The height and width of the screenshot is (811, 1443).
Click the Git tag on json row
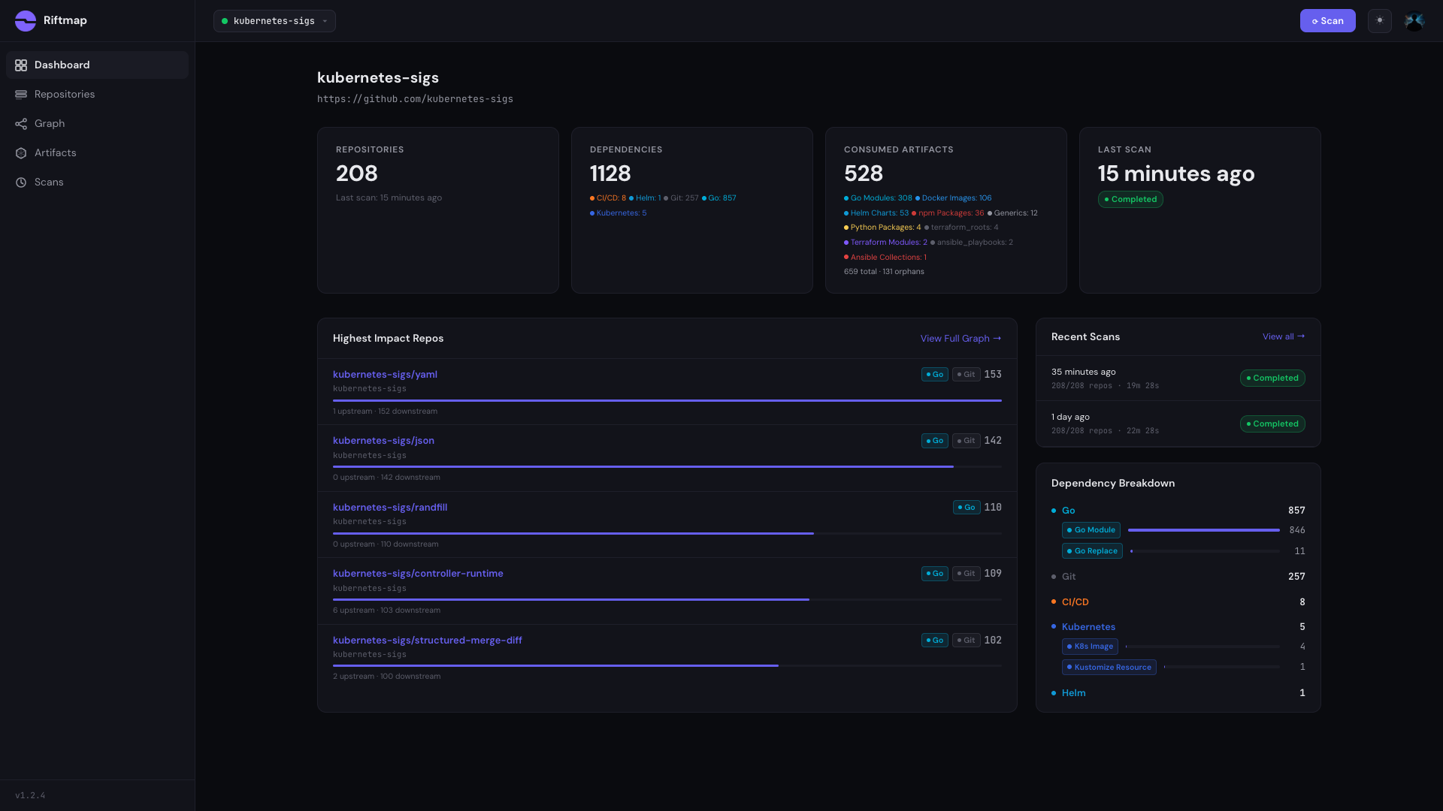coord(967,441)
